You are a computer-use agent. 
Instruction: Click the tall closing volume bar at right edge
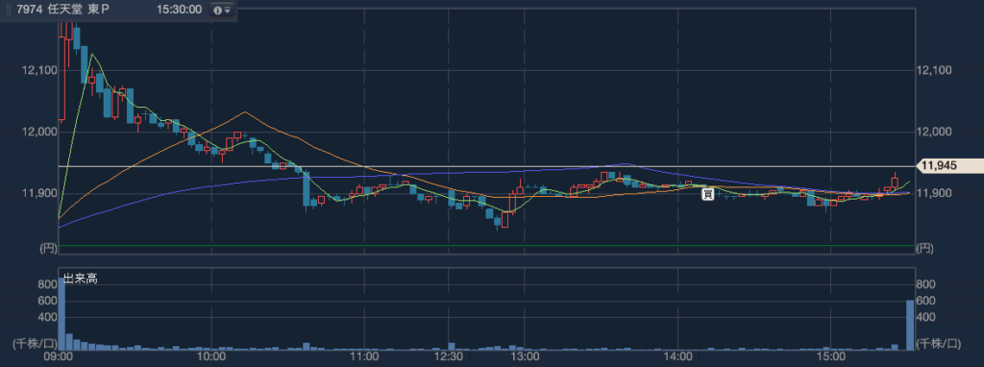[909, 325]
